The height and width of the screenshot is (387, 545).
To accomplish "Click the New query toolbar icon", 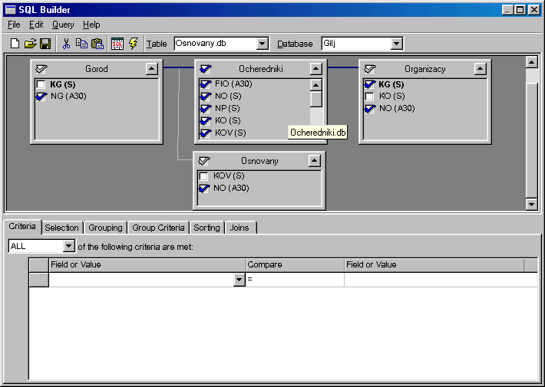I will click(15, 44).
